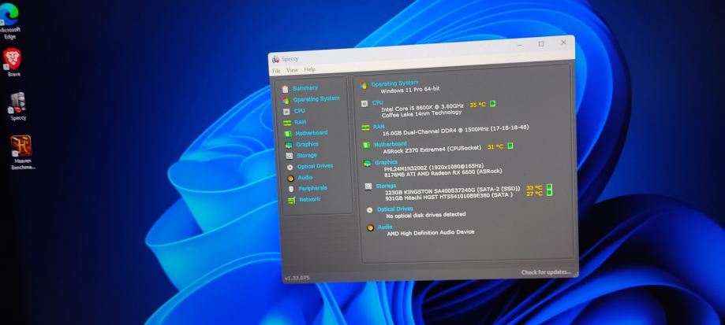725x325 pixels.
Task: Click Audio heading in summary pane
Action: [x=385, y=227]
